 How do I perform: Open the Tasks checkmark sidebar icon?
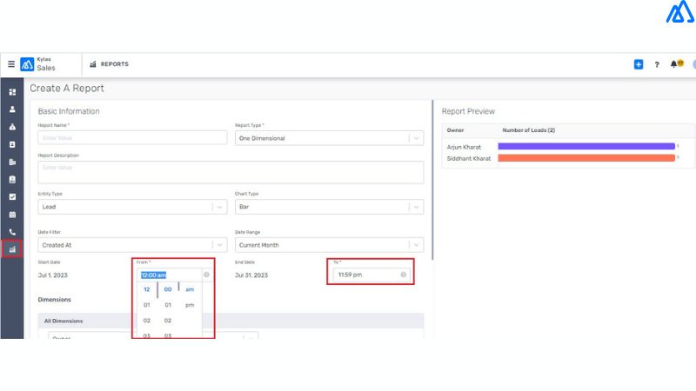[12, 196]
